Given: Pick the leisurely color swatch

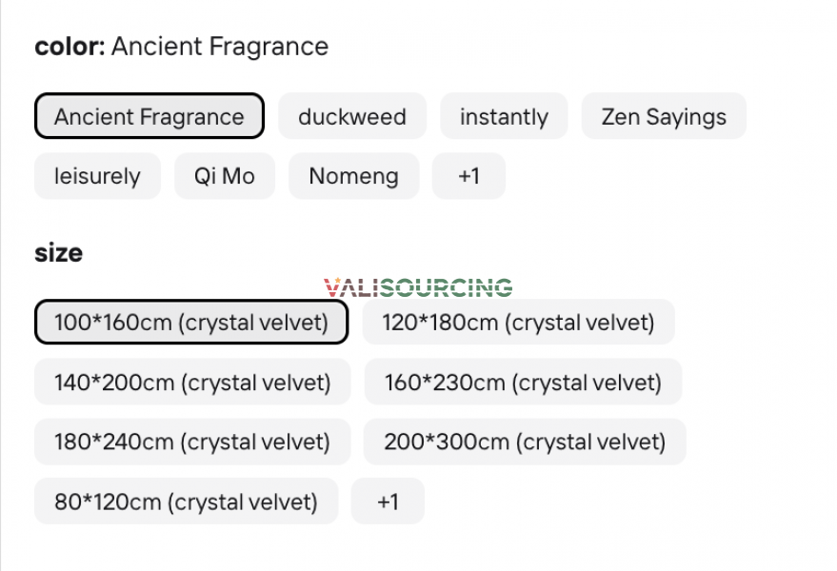Looking at the screenshot, I should point(97,175).
